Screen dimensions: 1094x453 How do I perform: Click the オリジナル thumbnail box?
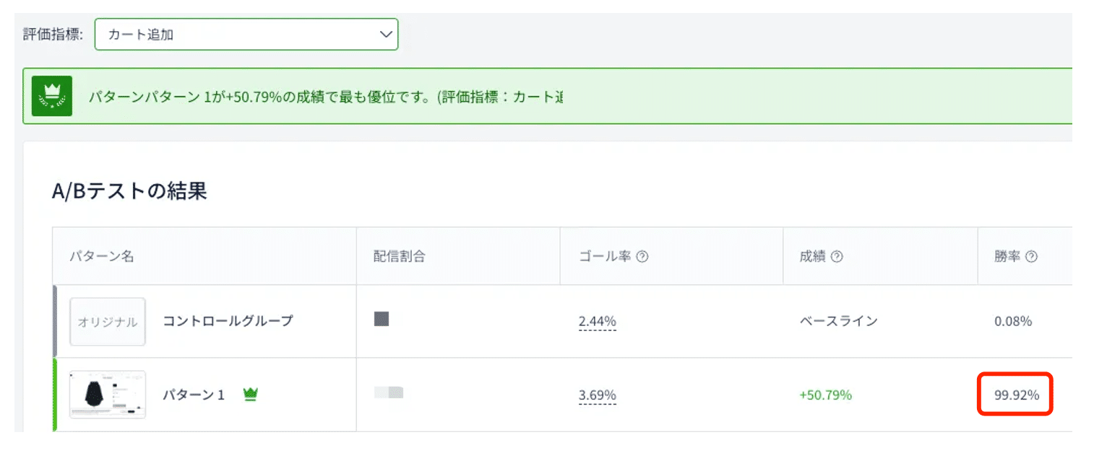click(108, 322)
